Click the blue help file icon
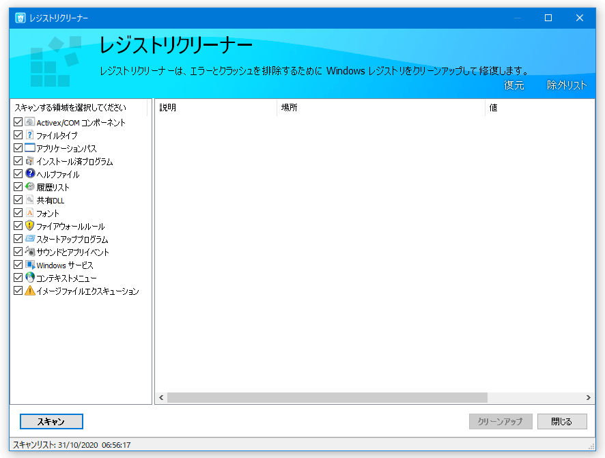This screenshot has height=458, width=605. 30,173
